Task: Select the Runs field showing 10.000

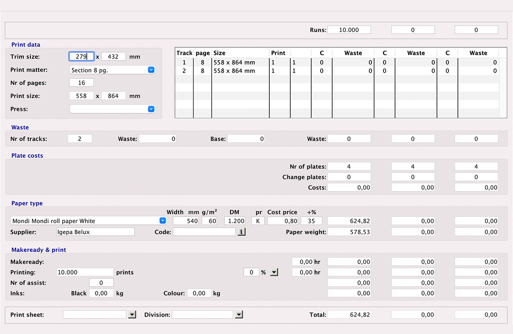Action: [x=349, y=29]
